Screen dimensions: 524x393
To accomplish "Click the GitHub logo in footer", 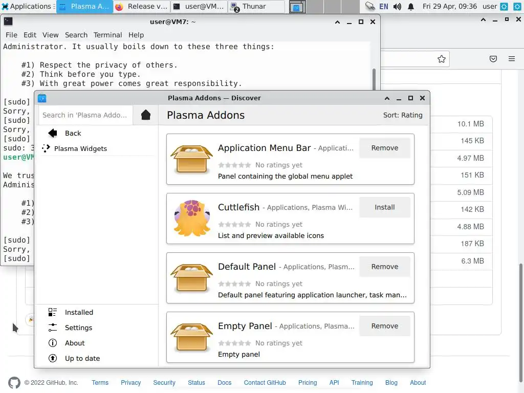I will pos(14,383).
